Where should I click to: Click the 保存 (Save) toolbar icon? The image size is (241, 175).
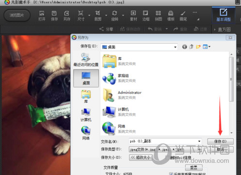[54, 16]
